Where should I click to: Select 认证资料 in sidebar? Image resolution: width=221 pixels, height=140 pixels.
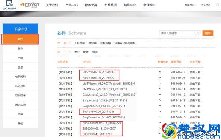coord(20,86)
